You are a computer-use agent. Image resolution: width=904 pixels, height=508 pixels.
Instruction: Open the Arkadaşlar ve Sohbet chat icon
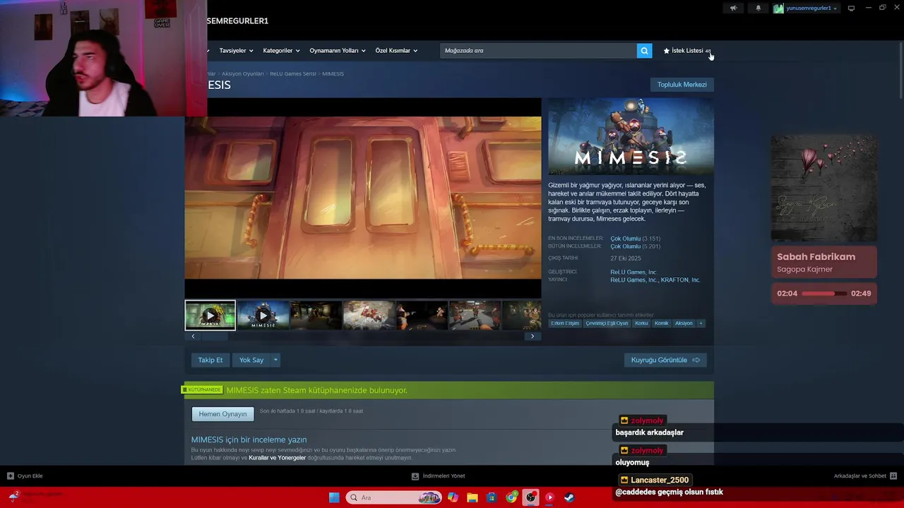coord(893,476)
